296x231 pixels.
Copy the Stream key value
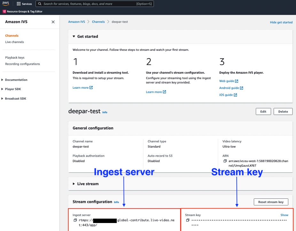(x=188, y=220)
